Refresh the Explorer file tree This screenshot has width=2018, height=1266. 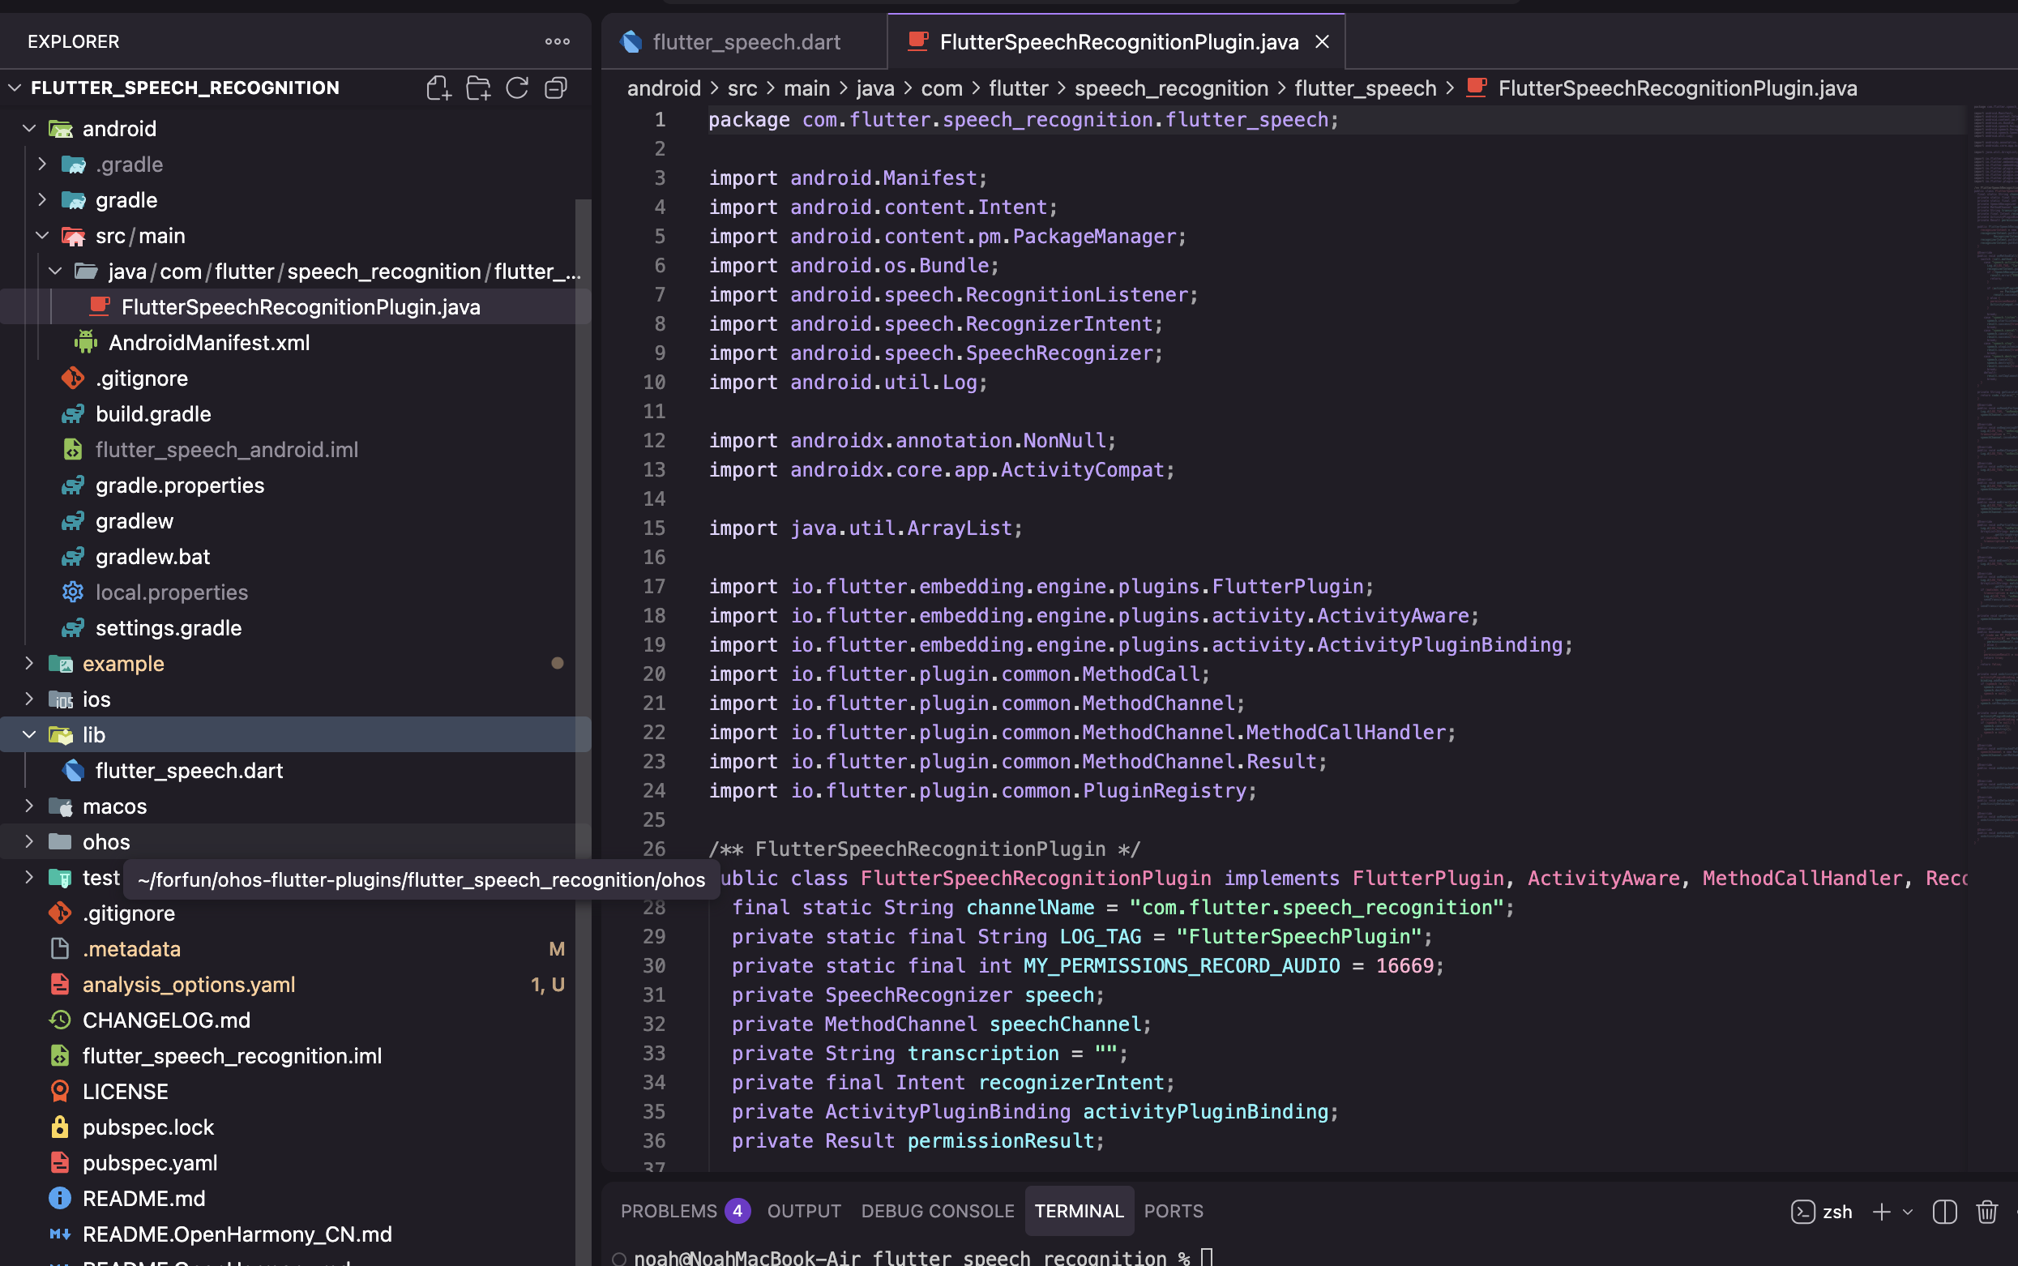point(517,88)
